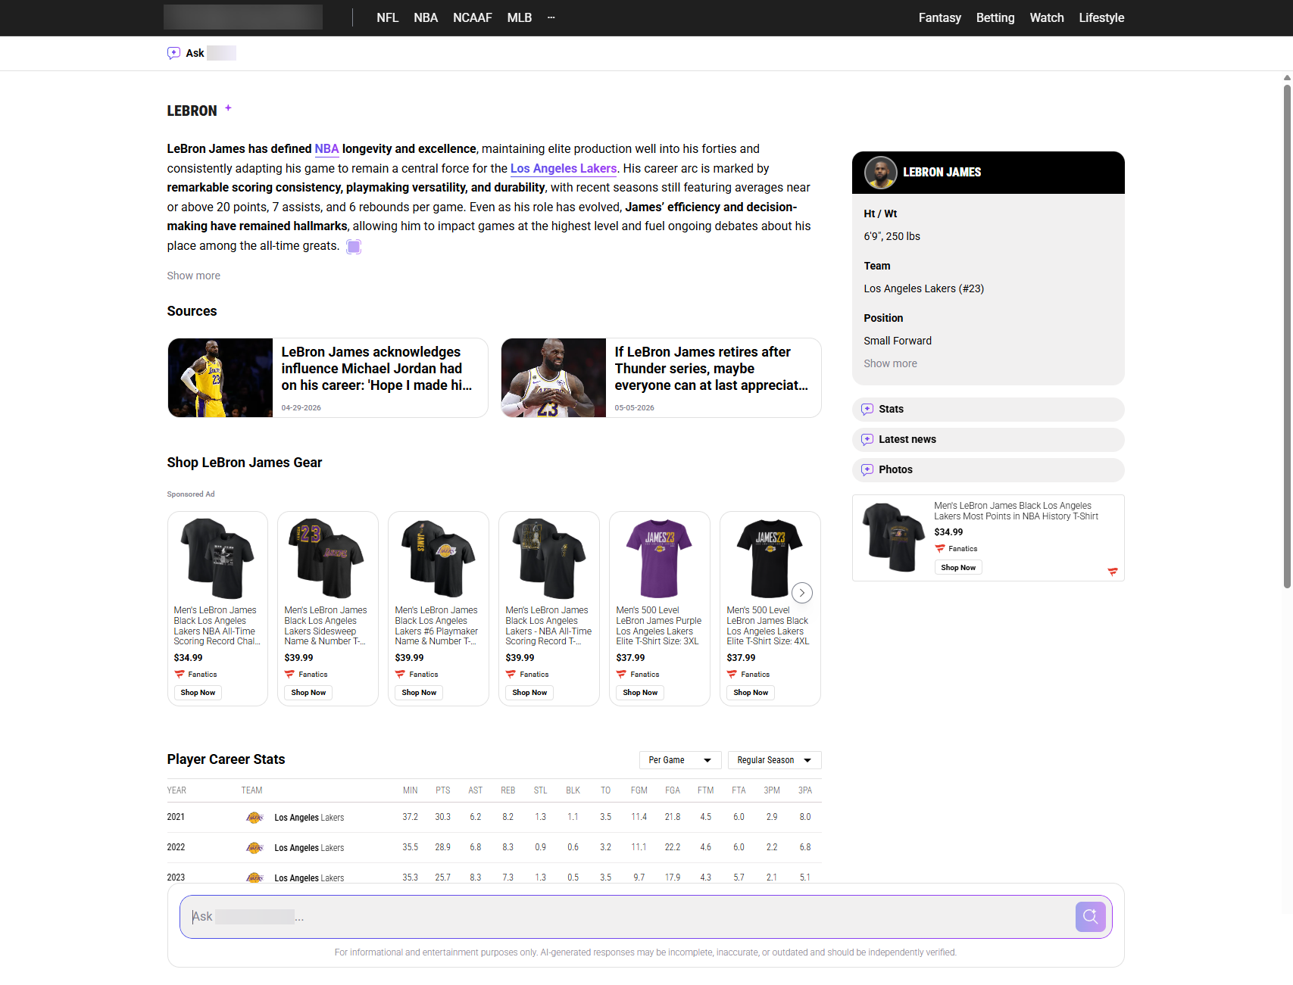Advance the gear carousel with next arrow
The height and width of the screenshot is (985, 1293).
point(802,593)
